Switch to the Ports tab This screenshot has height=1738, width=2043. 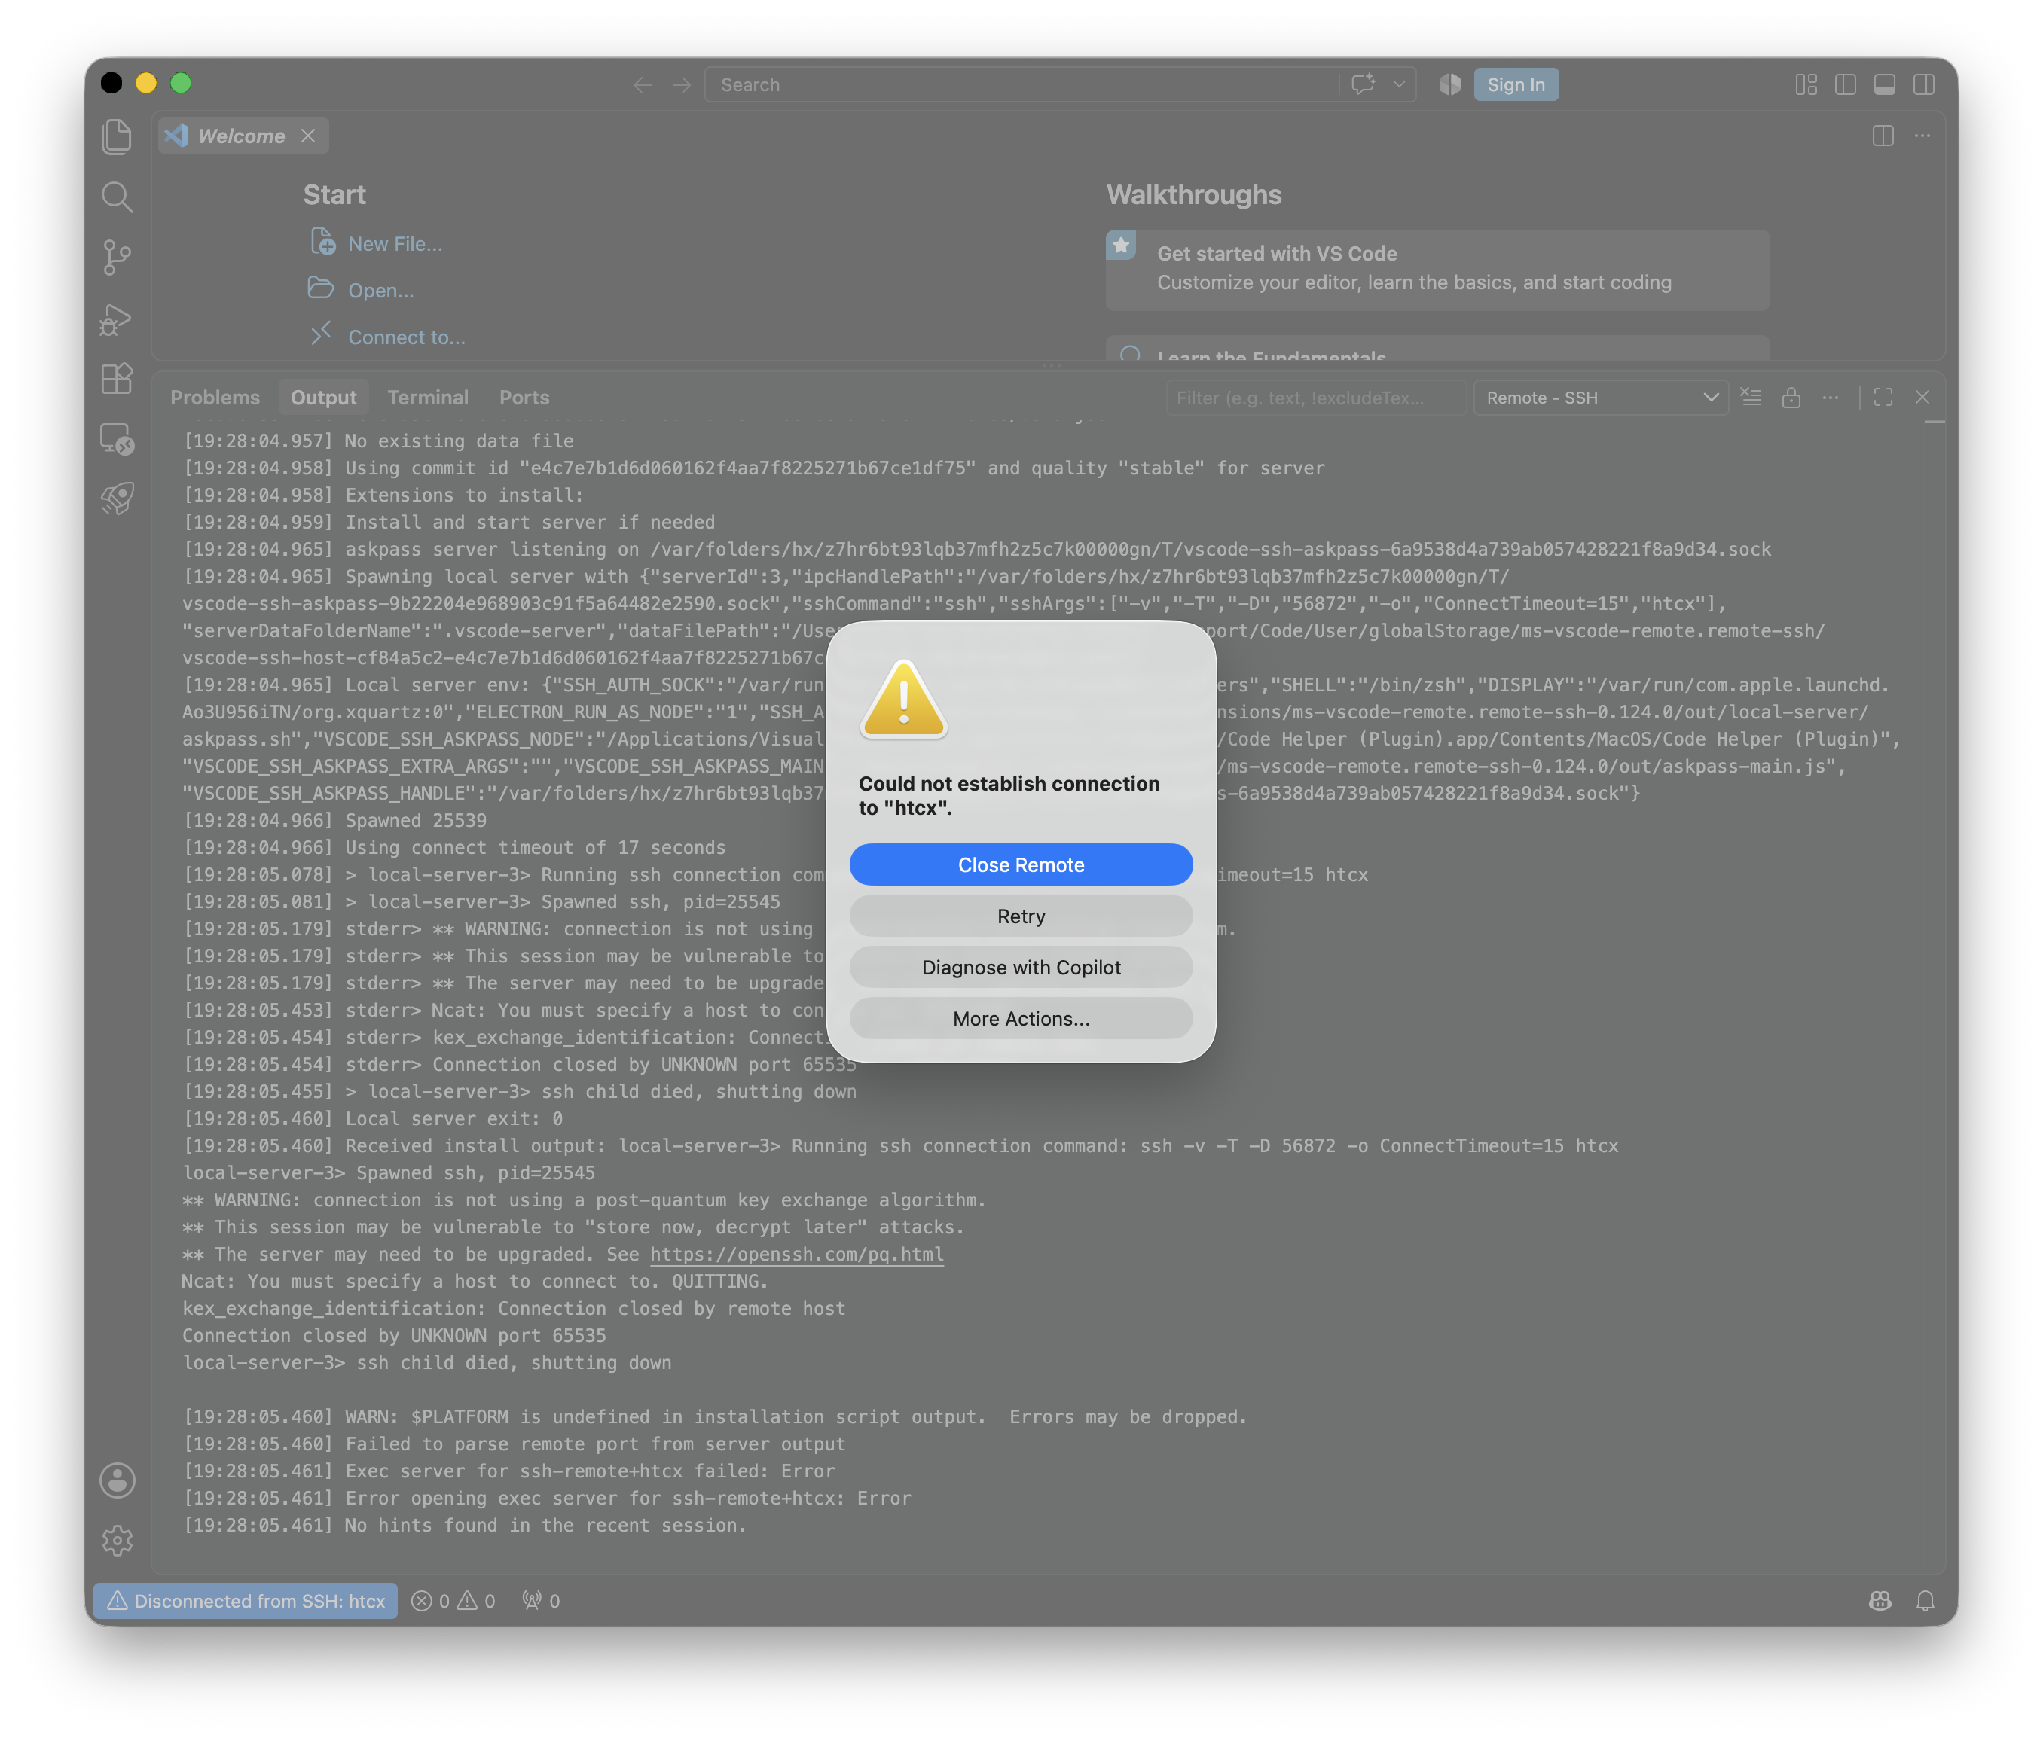(x=524, y=398)
